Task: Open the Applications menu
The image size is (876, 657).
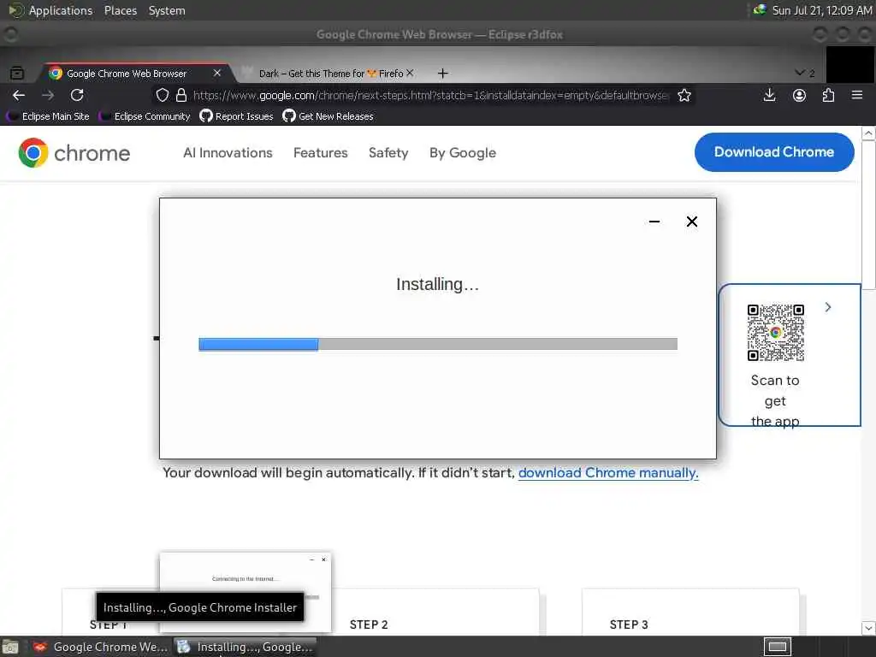Action: pyautogui.click(x=50, y=10)
